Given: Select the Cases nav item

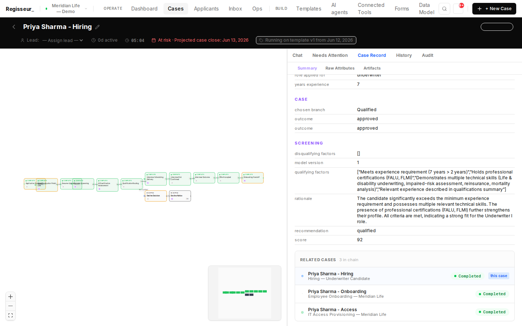Looking at the screenshot, I should (x=176, y=9).
